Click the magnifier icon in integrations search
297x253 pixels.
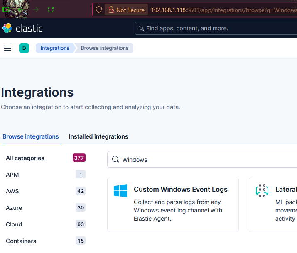click(x=115, y=159)
